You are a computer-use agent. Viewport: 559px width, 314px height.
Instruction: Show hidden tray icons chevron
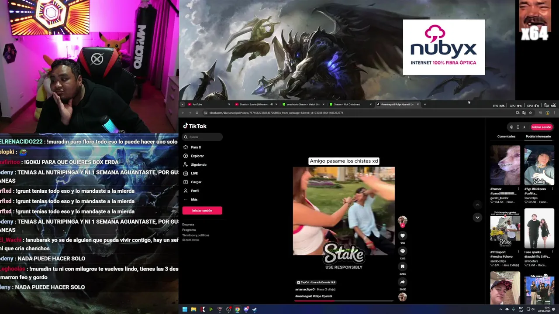tap(500, 310)
